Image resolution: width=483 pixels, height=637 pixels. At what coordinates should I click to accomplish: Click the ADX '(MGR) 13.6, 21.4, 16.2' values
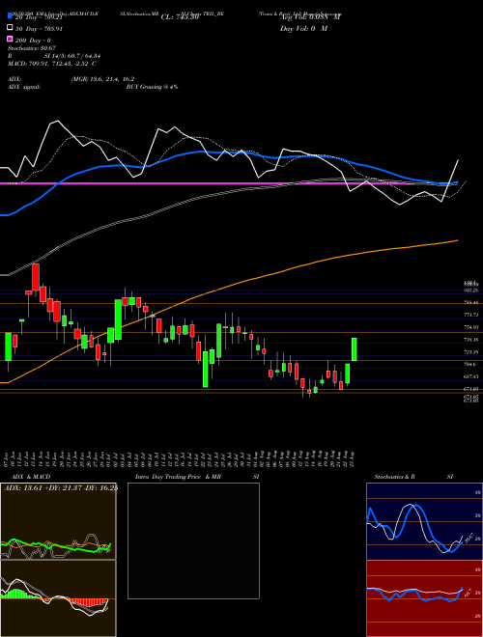pyautogui.click(x=102, y=79)
